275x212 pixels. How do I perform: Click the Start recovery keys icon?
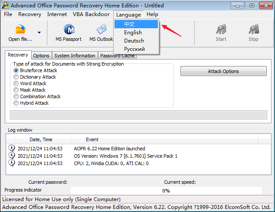tap(221, 29)
